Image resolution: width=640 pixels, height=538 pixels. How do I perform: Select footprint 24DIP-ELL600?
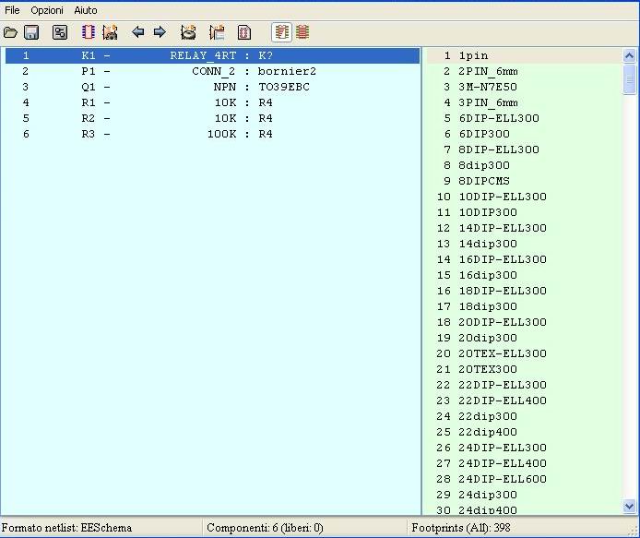[525, 479]
